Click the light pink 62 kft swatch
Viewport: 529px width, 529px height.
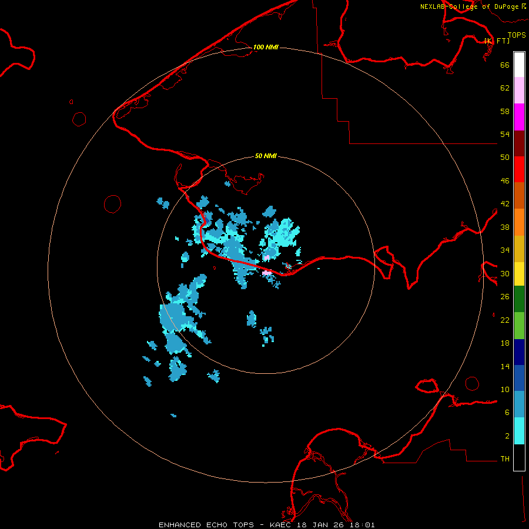[519, 91]
